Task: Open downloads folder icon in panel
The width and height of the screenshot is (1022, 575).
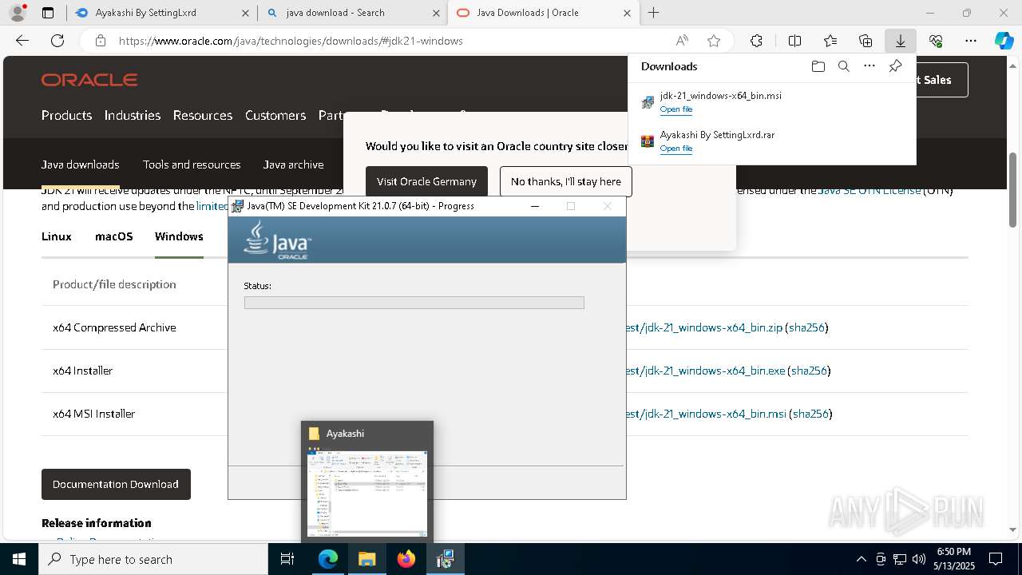Action: pos(818,66)
